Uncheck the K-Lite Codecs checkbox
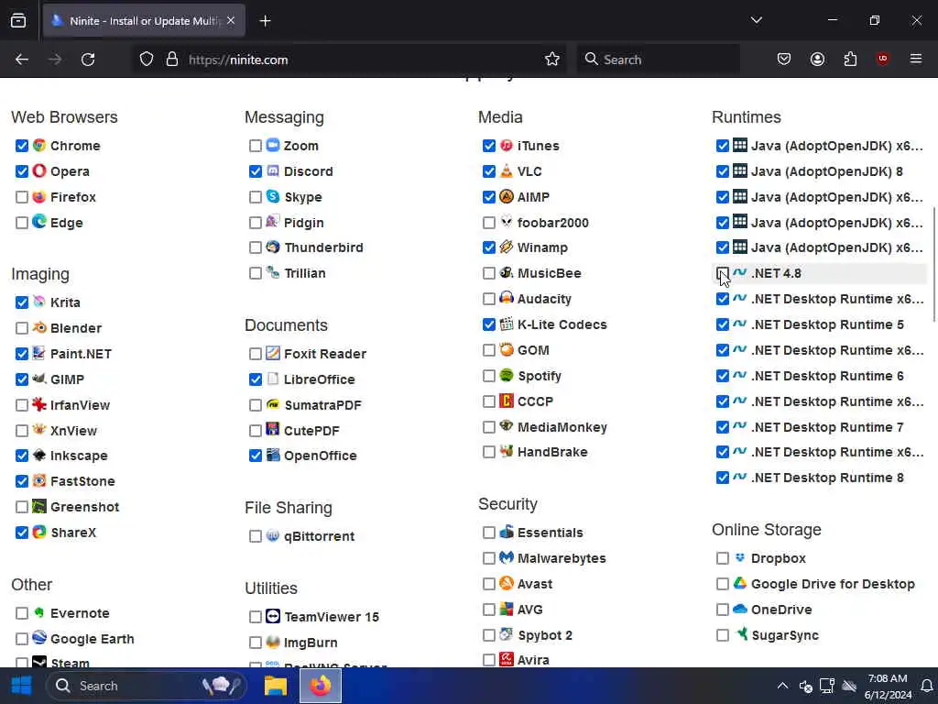The height and width of the screenshot is (704, 938). coord(489,324)
